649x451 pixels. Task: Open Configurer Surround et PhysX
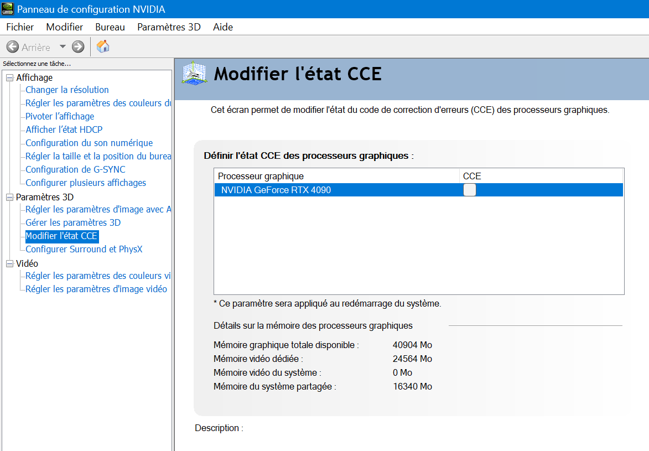84,249
